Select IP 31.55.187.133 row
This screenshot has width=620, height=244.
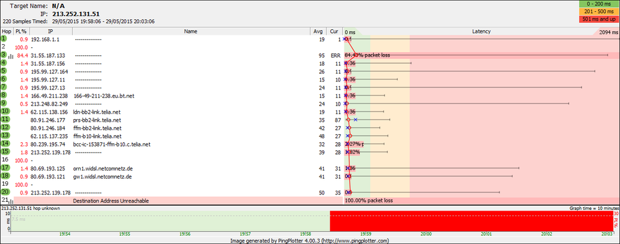48,55
